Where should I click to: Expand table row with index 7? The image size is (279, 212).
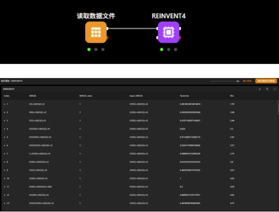coord(5,154)
